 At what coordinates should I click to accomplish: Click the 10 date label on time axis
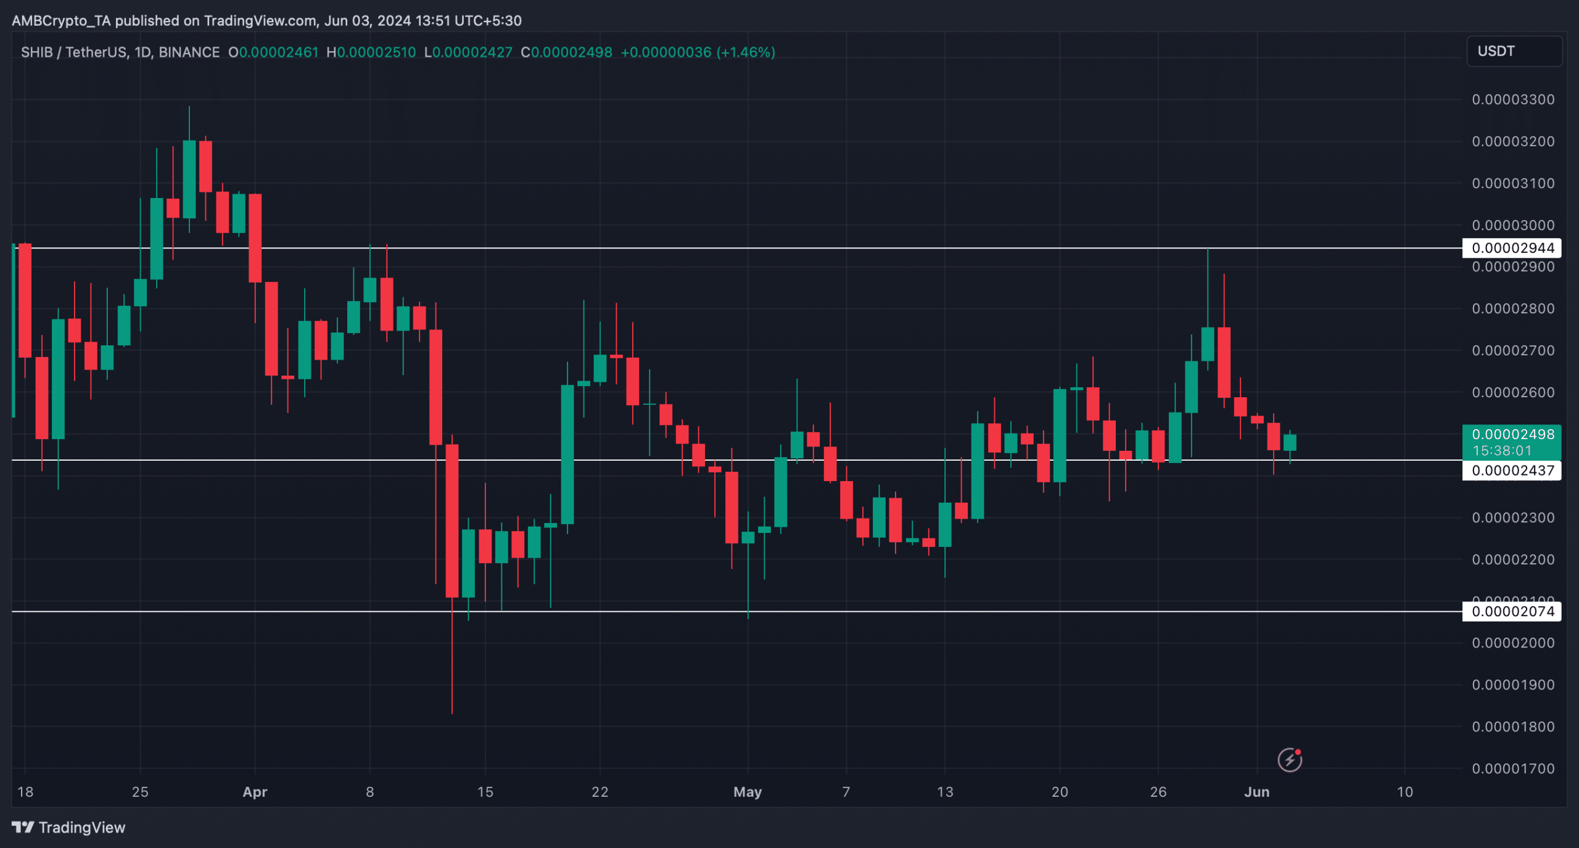[1405, 792]
